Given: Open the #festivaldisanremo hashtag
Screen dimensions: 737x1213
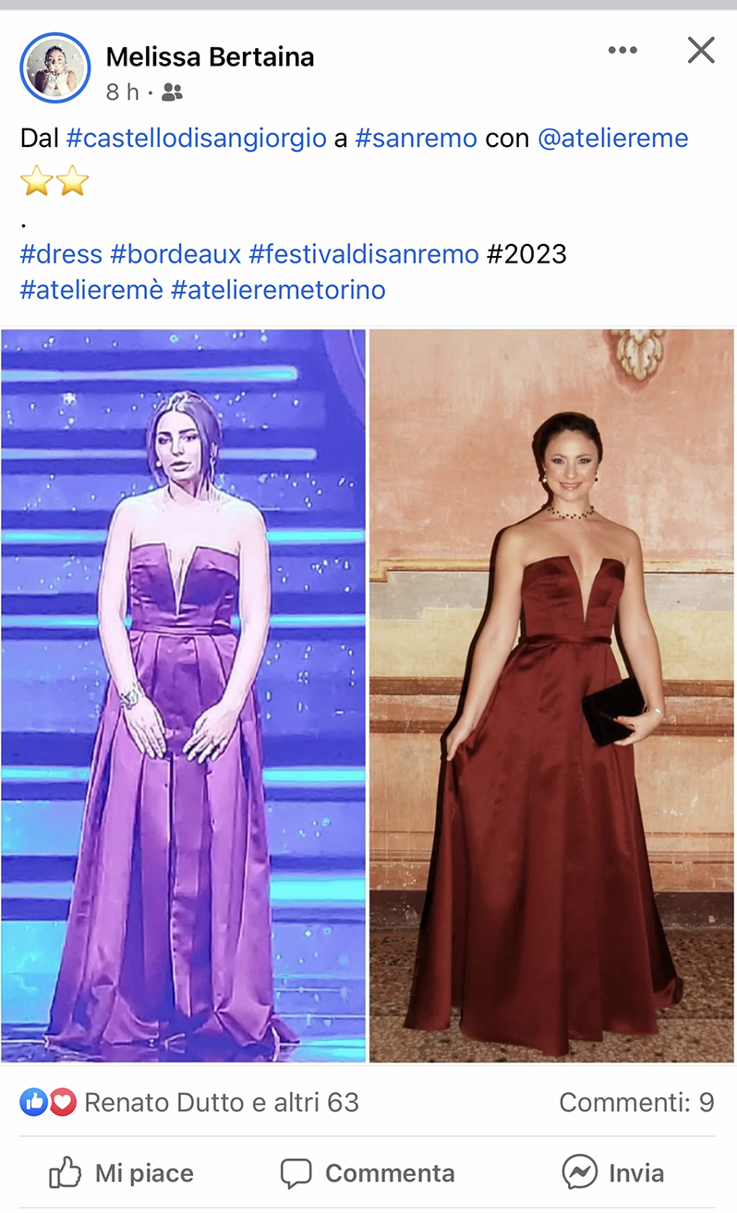Looking at the screenshot, I should tap(364, 253).
